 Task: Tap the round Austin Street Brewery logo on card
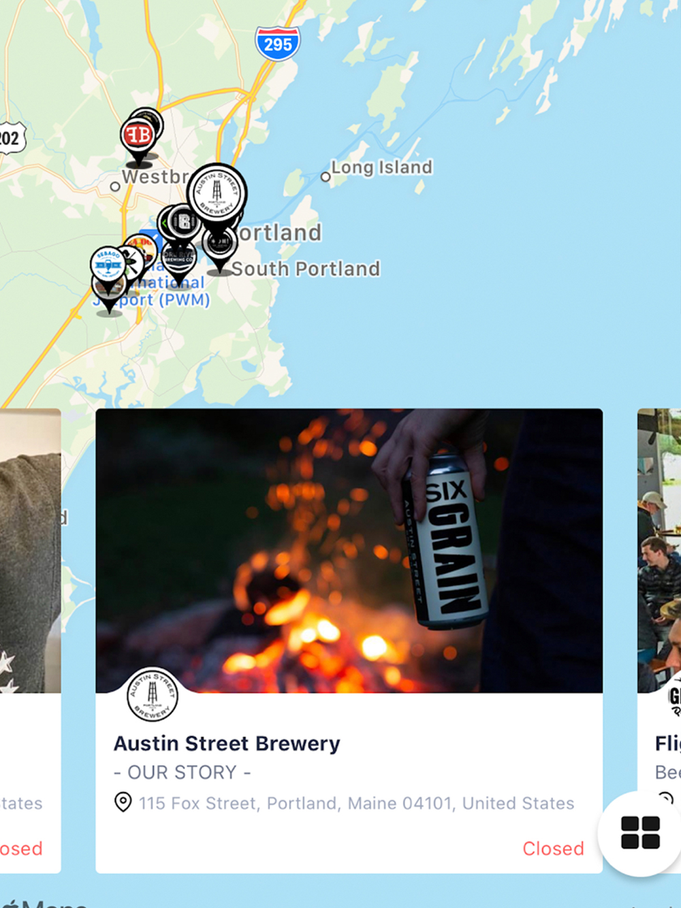[153, 694]
